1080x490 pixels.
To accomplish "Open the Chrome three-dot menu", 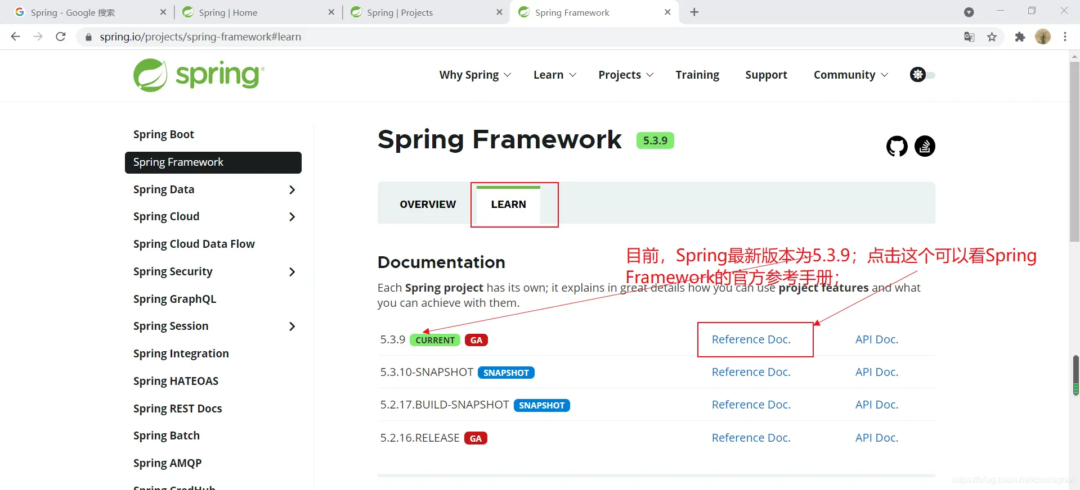I will click(1065, 37).
